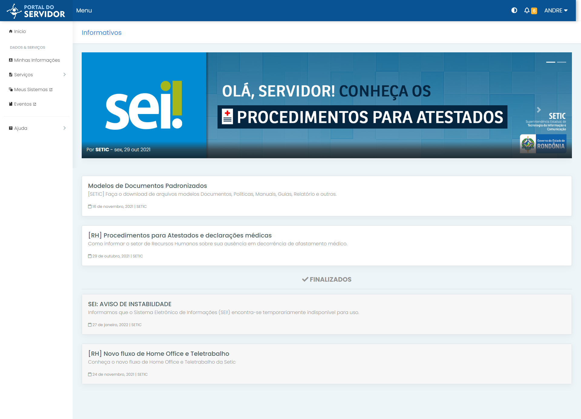
Task: Click the Informativos heading link
Action: (101, 33)
